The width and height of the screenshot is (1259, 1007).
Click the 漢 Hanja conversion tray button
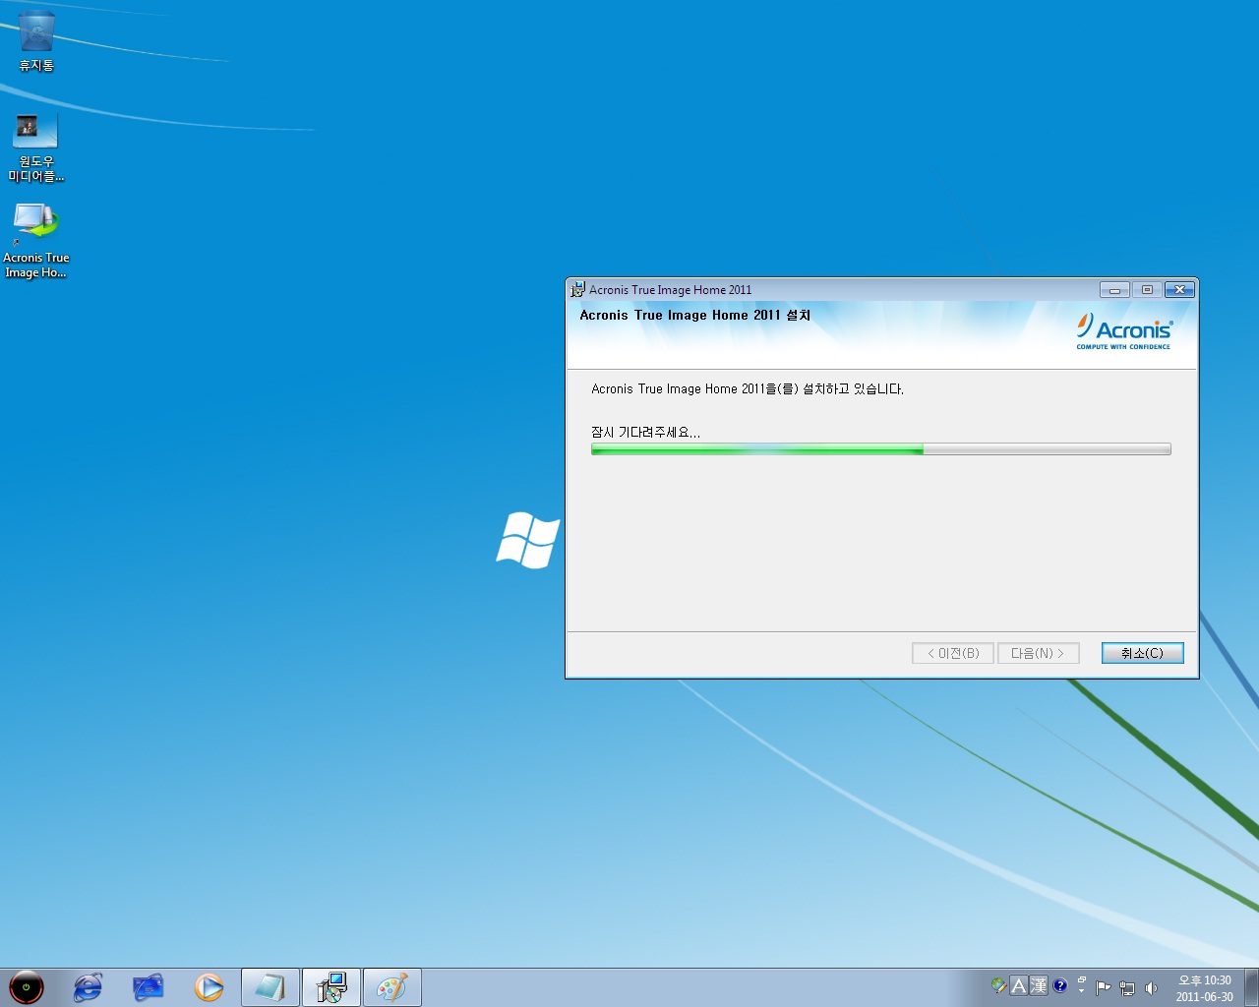tap(1039, 985)
